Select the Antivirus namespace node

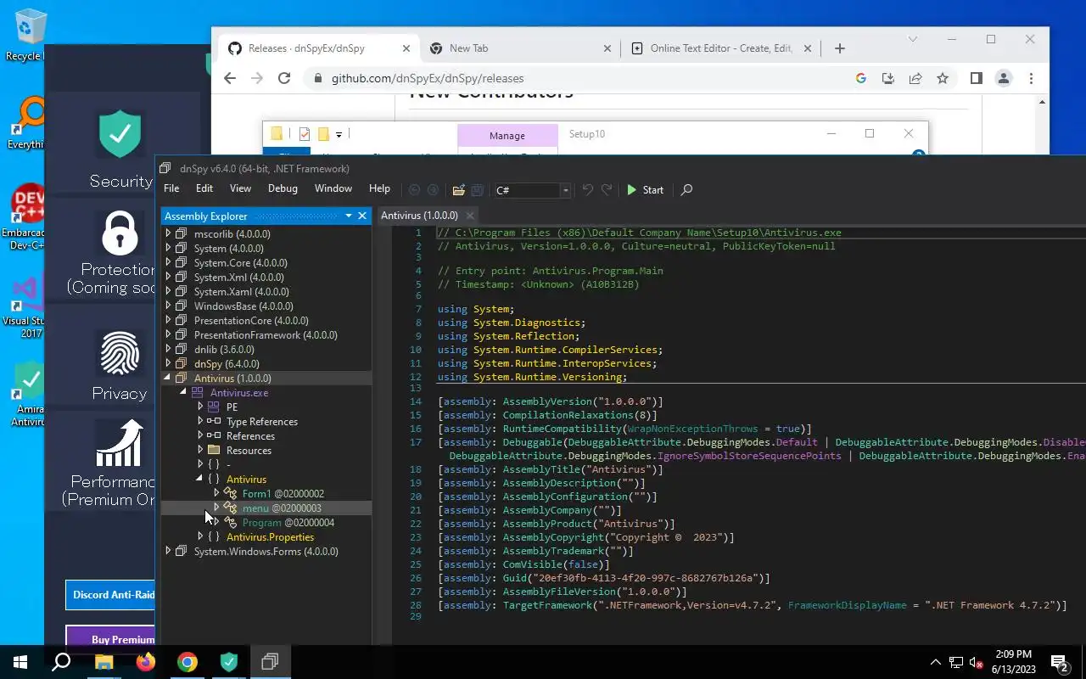(x=246, y=480)
